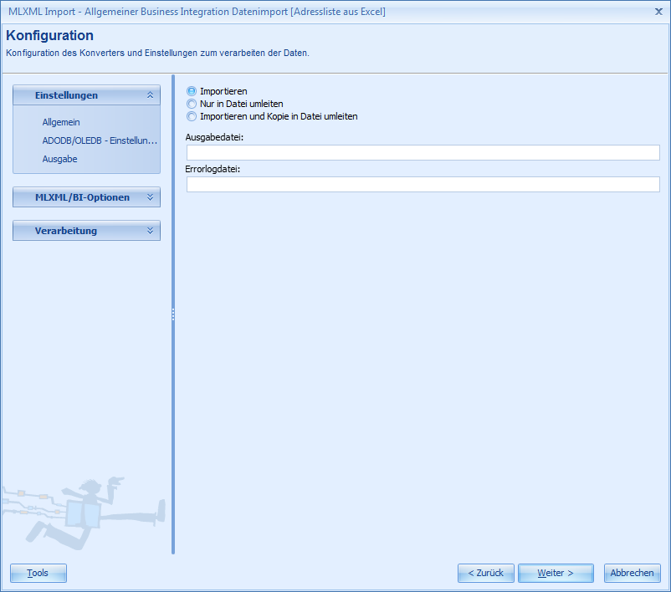Image resolution: width=671 pixels, height=592 pixels.
Task: Cancel the wizard with Abbrechen
Action: (x=632, y=573)
